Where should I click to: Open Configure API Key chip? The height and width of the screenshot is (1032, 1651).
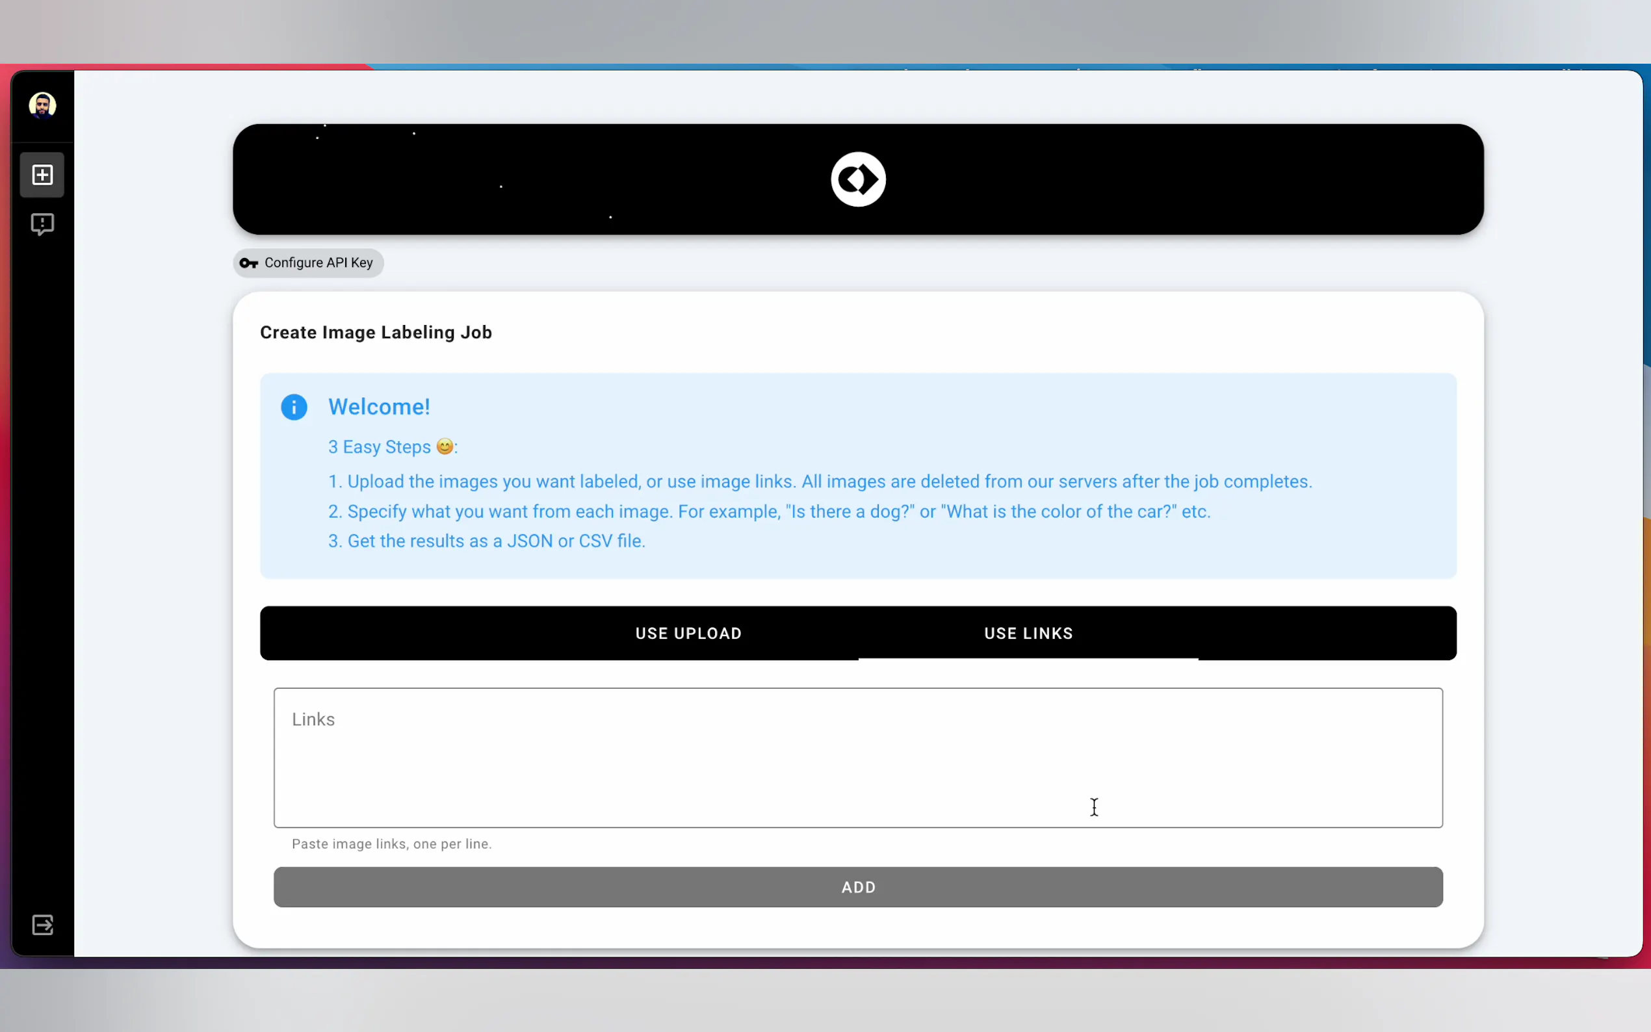click(x=318, y=263)
